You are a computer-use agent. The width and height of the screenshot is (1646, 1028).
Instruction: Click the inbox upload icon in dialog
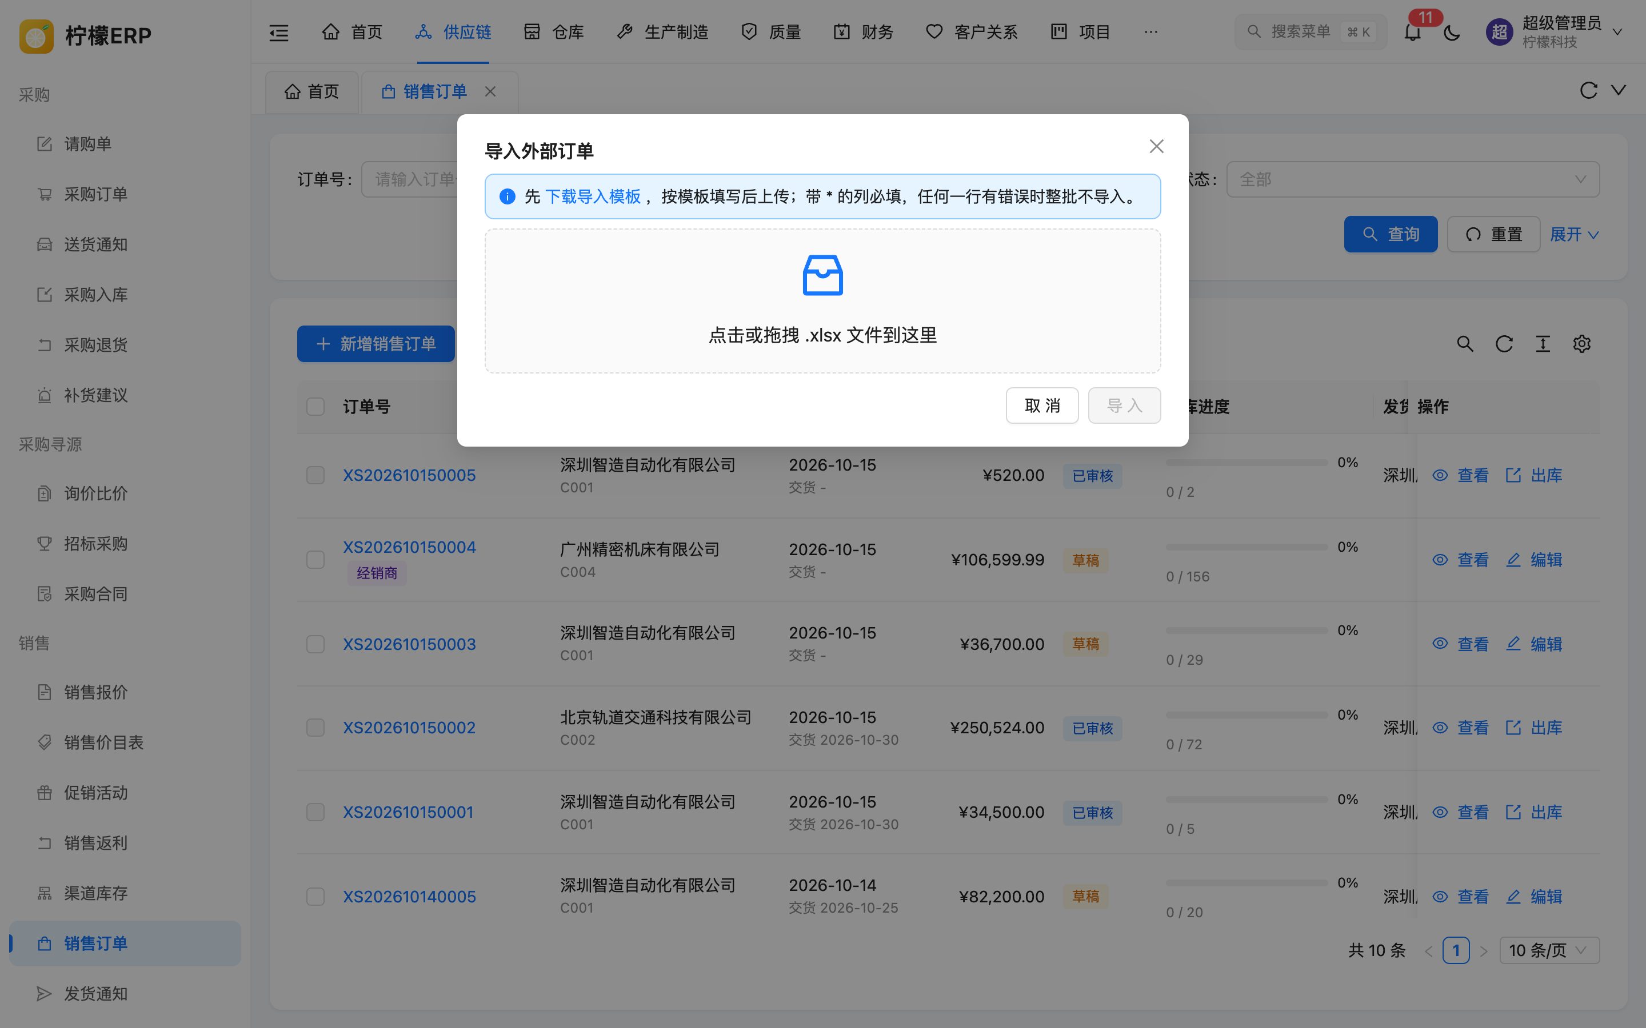click(822, 275)
